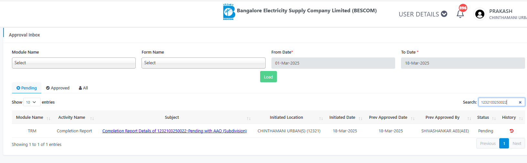Image resolution: width=527 pixels, height=163 pixels.
Task: Click the From Date field
Action: 333,63
